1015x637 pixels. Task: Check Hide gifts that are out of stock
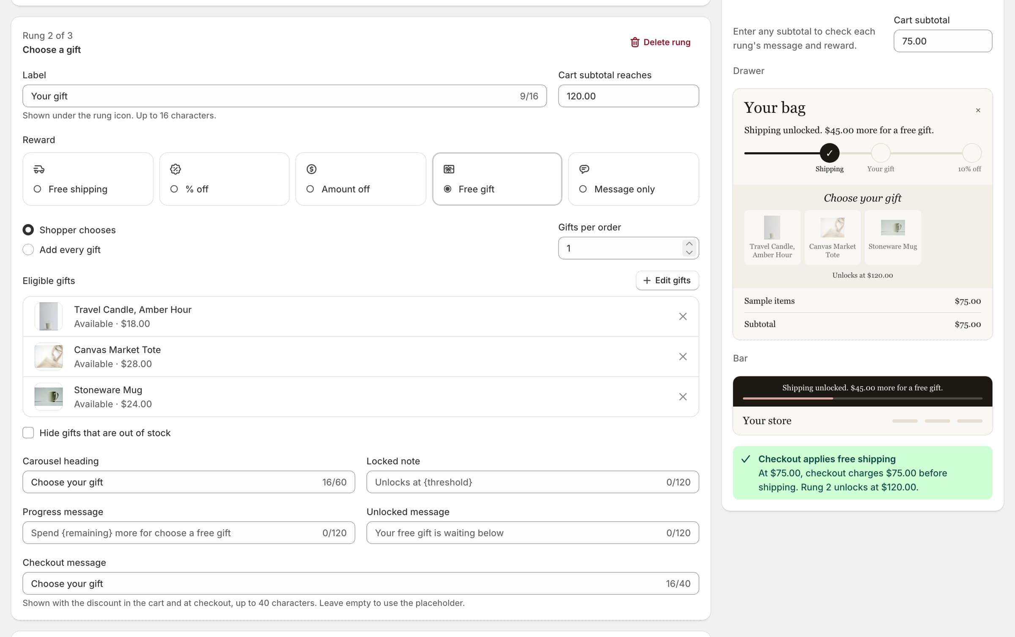pos(28,432)
